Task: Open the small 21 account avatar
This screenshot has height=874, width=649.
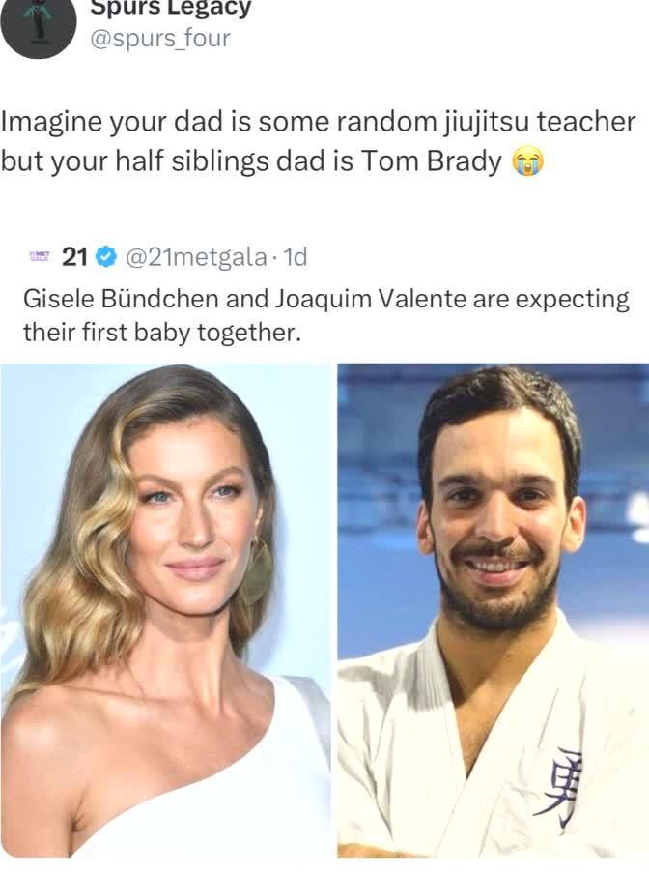Action: coord(40,256)
